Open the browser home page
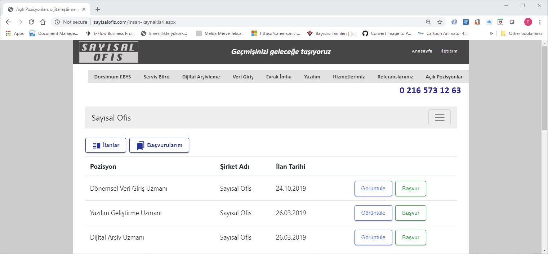This screenshot has height=254, width=548. pos(43,22)
